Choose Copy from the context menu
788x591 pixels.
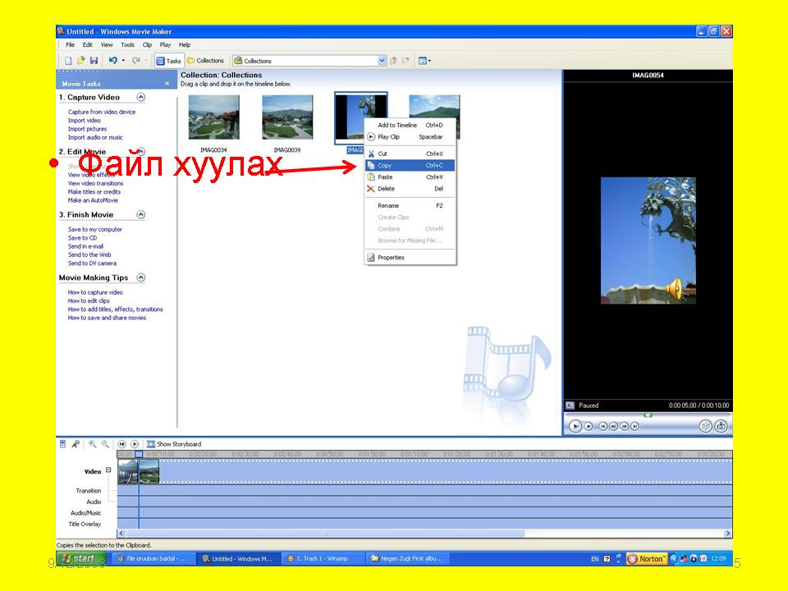click(384, 166)
